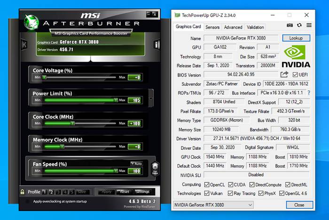
Task: Select profile slot 4
Action: pos(65,192)
